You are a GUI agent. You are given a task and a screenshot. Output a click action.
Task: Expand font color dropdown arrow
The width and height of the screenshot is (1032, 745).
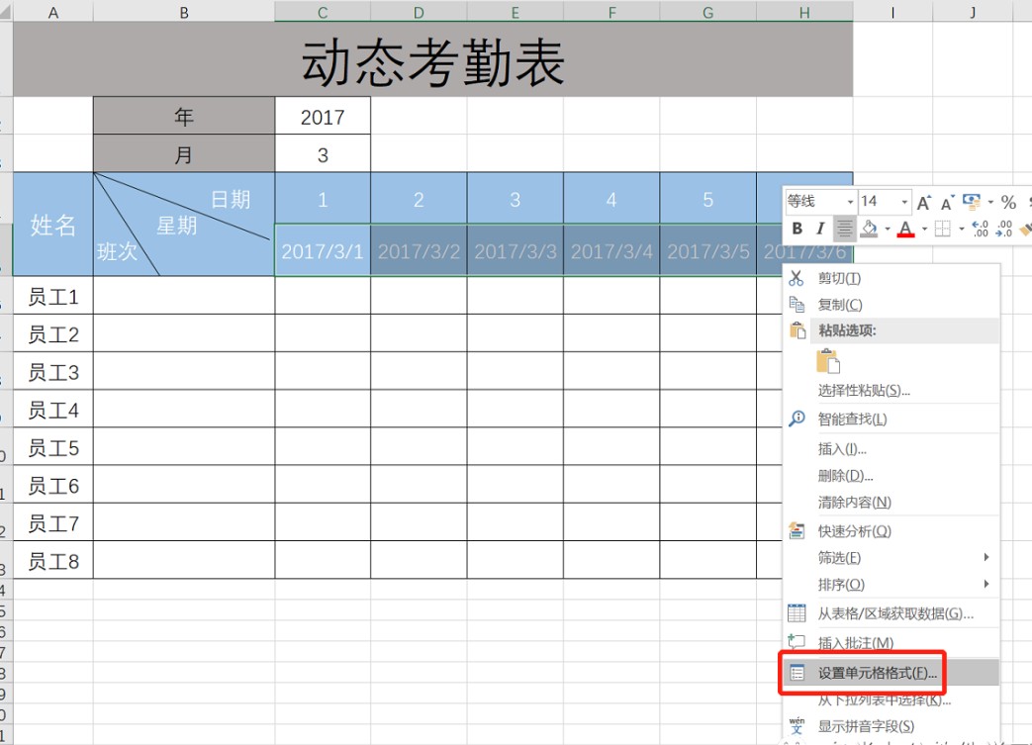(924, 229)
